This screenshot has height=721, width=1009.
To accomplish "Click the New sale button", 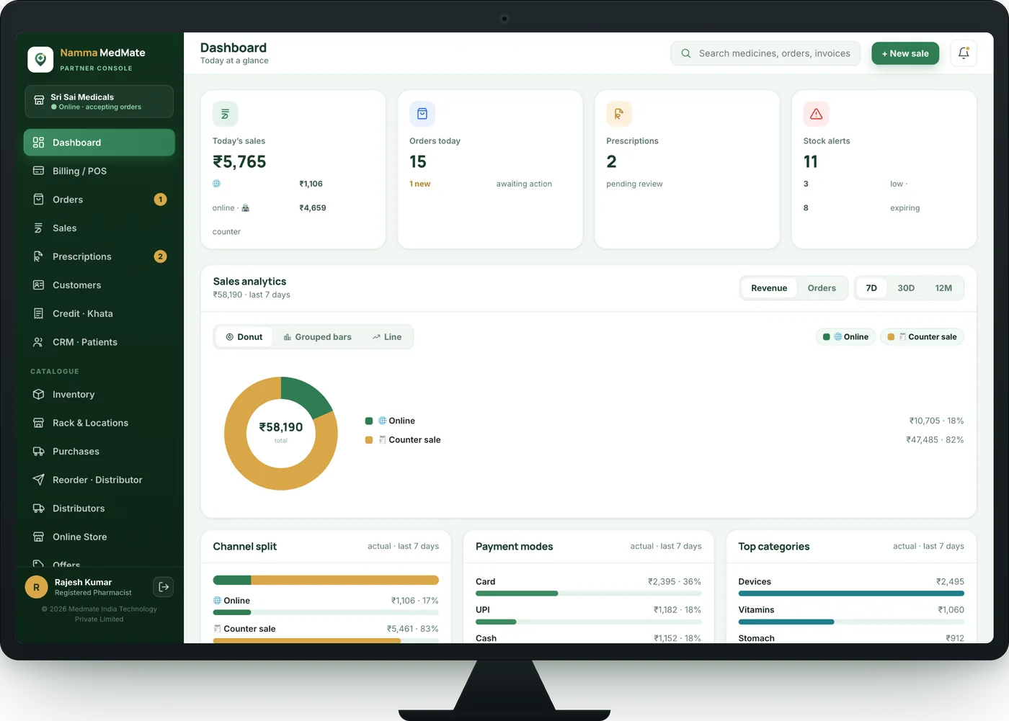I will pos(905,53).
